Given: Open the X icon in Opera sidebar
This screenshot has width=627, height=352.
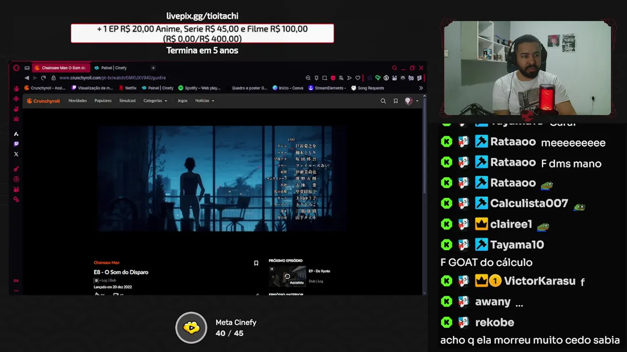Looking at the screenshot, I should pos(16,154).
